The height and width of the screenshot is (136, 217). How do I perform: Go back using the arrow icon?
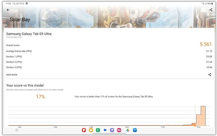(x=8, y=10)
